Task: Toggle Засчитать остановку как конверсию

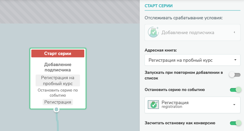Action: click(236, 123)
